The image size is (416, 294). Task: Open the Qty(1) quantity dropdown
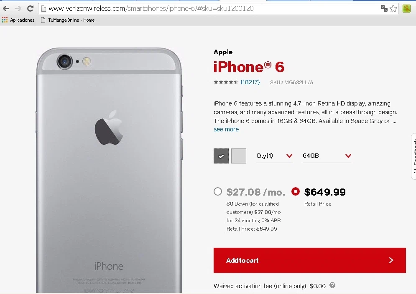coord(274,156)
